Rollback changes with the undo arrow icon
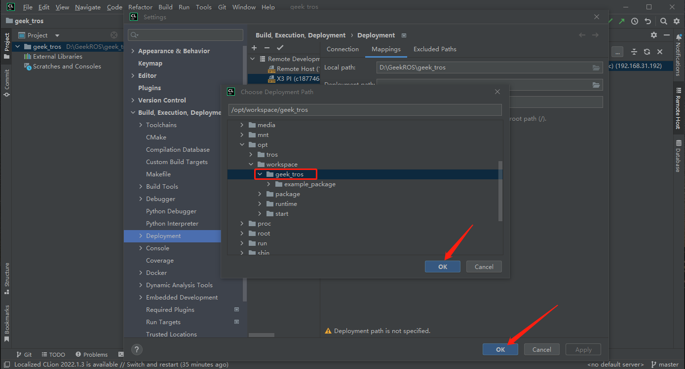This screenshot has height=369, width=685. click(x=648, y=21)
